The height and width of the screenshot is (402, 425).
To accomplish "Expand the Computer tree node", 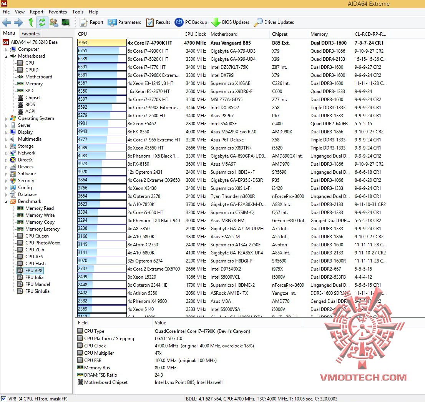I will 6,50.
